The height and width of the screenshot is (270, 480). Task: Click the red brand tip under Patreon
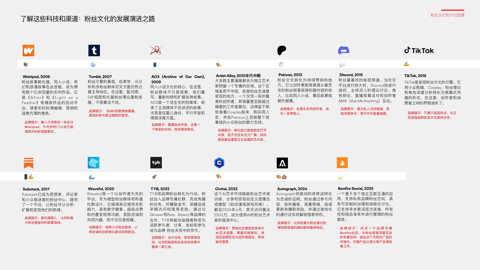point(304,111)
